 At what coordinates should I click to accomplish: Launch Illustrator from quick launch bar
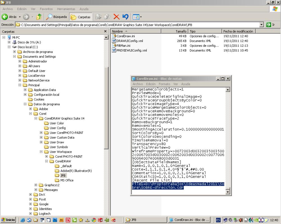(x=61, y=220)
